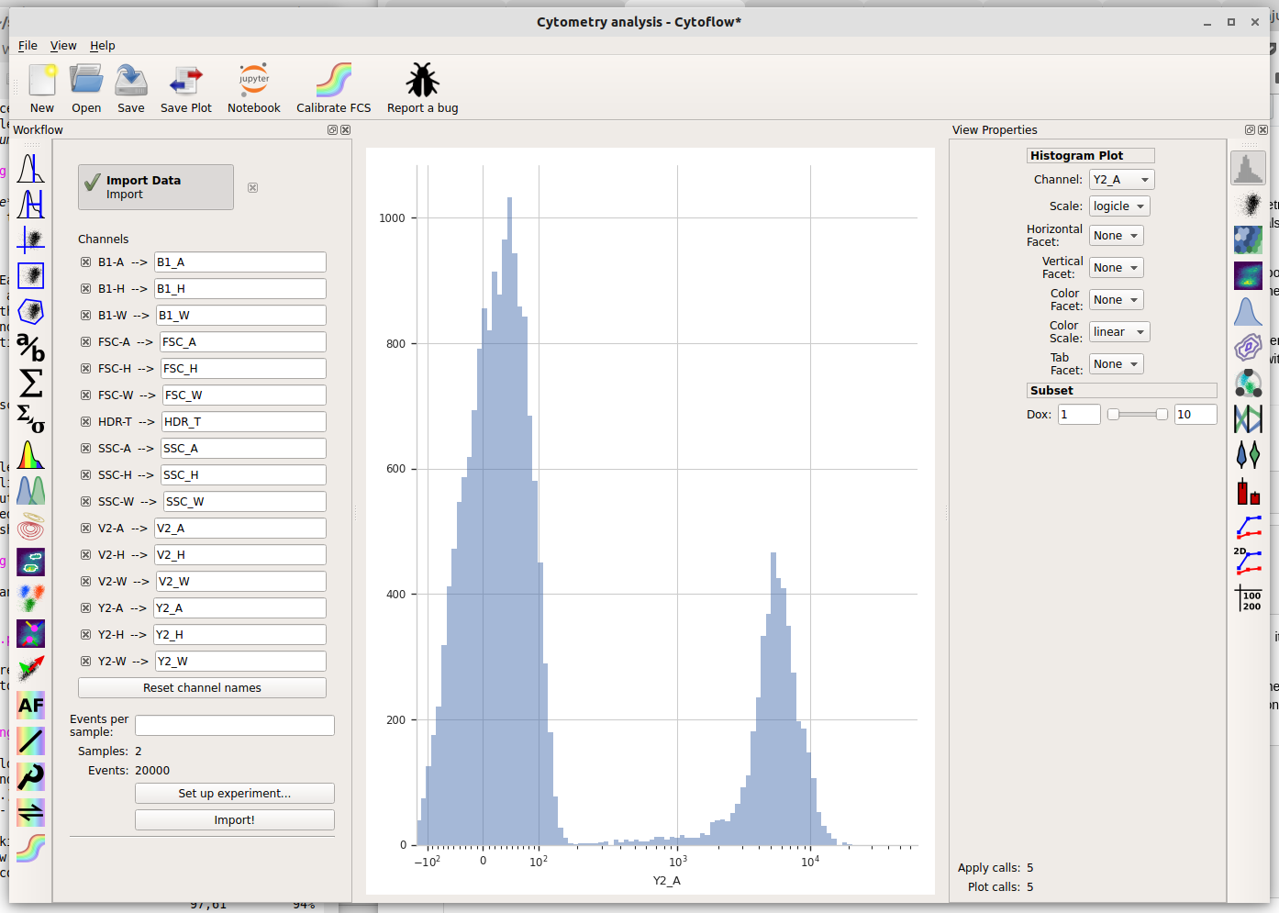Select the Parallel coordinates view icon
1279x913 pixels.
(x=1248, y=418)
